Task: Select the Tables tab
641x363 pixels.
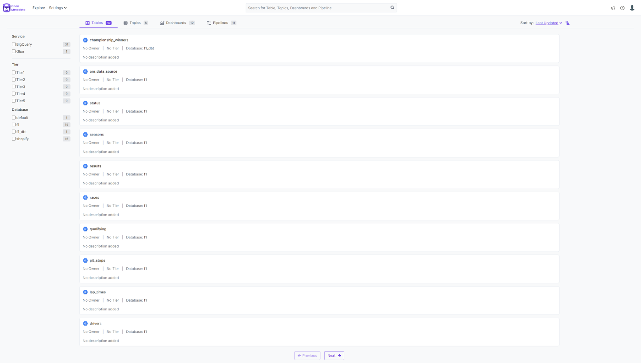Action: pos(98,23)
